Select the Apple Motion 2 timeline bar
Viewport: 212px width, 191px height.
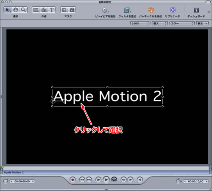pos(106,172)
